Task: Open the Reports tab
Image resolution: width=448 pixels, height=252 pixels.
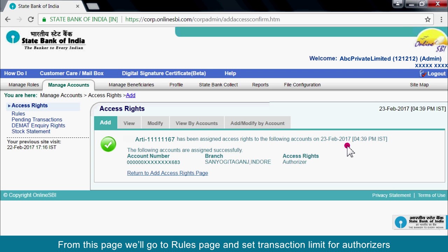Action: (260, 85)
